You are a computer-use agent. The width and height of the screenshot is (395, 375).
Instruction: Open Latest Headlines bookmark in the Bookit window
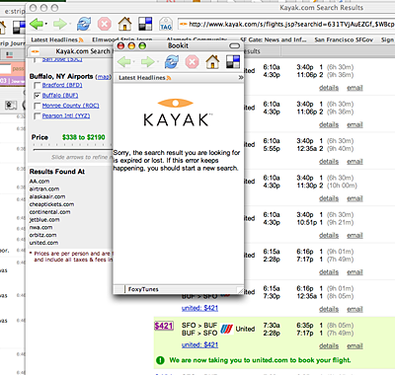coord(145,78)
